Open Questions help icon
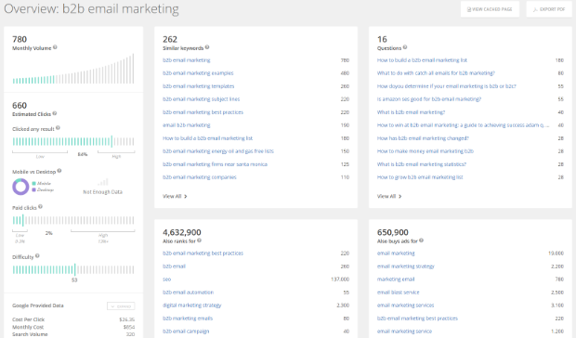The height and width of the screenshot is (338, 576). pyautogui.click(x=405, y=47)
